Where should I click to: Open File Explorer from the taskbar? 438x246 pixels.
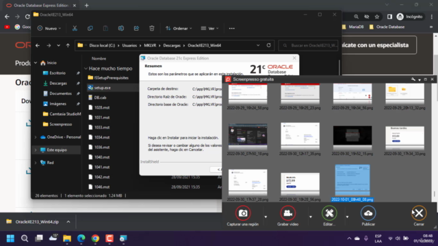pos(67,238)
